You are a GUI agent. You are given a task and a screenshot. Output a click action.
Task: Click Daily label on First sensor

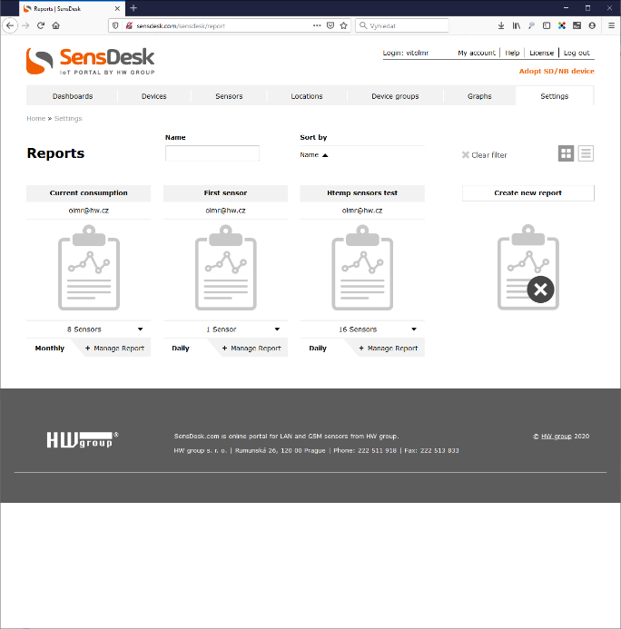(x=181, y=349)
